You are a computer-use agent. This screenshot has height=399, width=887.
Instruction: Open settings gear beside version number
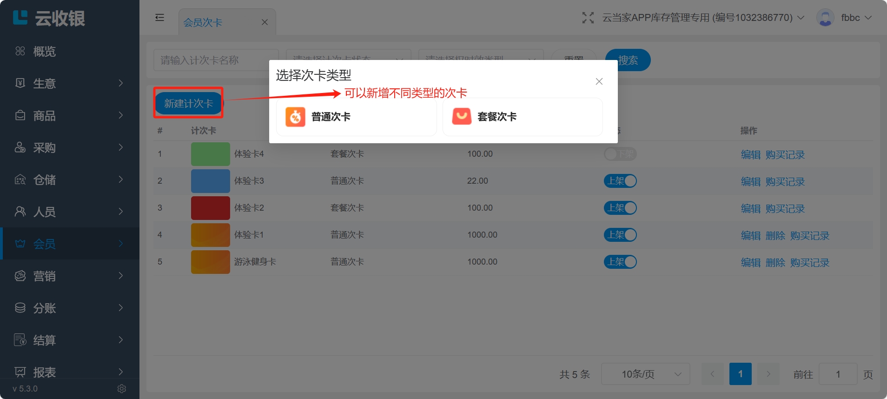(x=122, y=388)
